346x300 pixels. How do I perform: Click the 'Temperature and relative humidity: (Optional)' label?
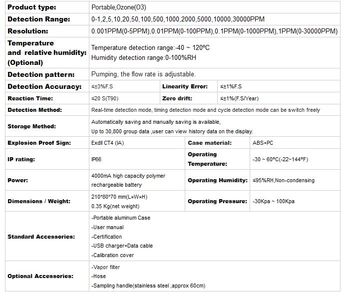pyautogui.click(x=47, y=53)
